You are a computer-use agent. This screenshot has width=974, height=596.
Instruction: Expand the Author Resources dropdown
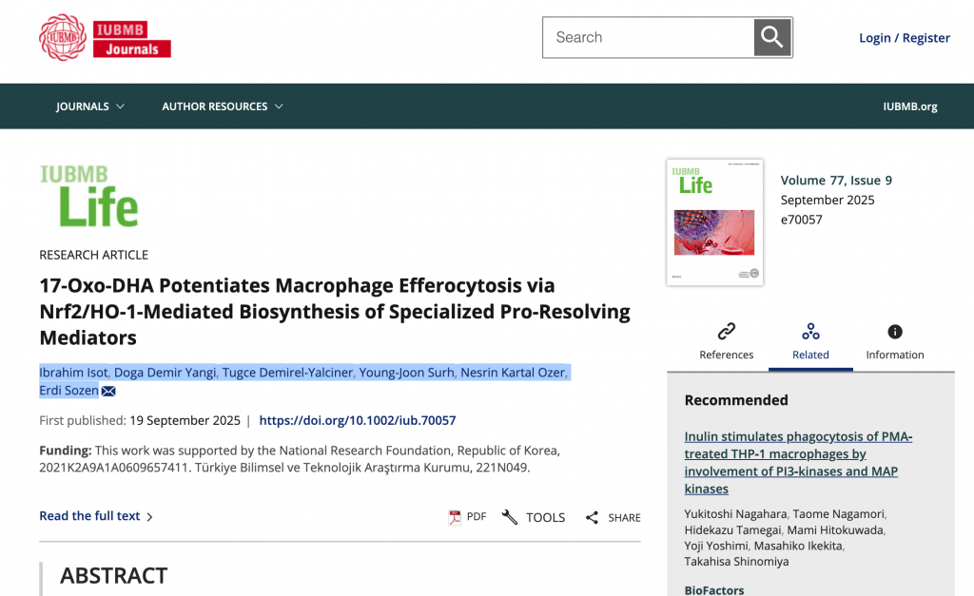[223, 106]
